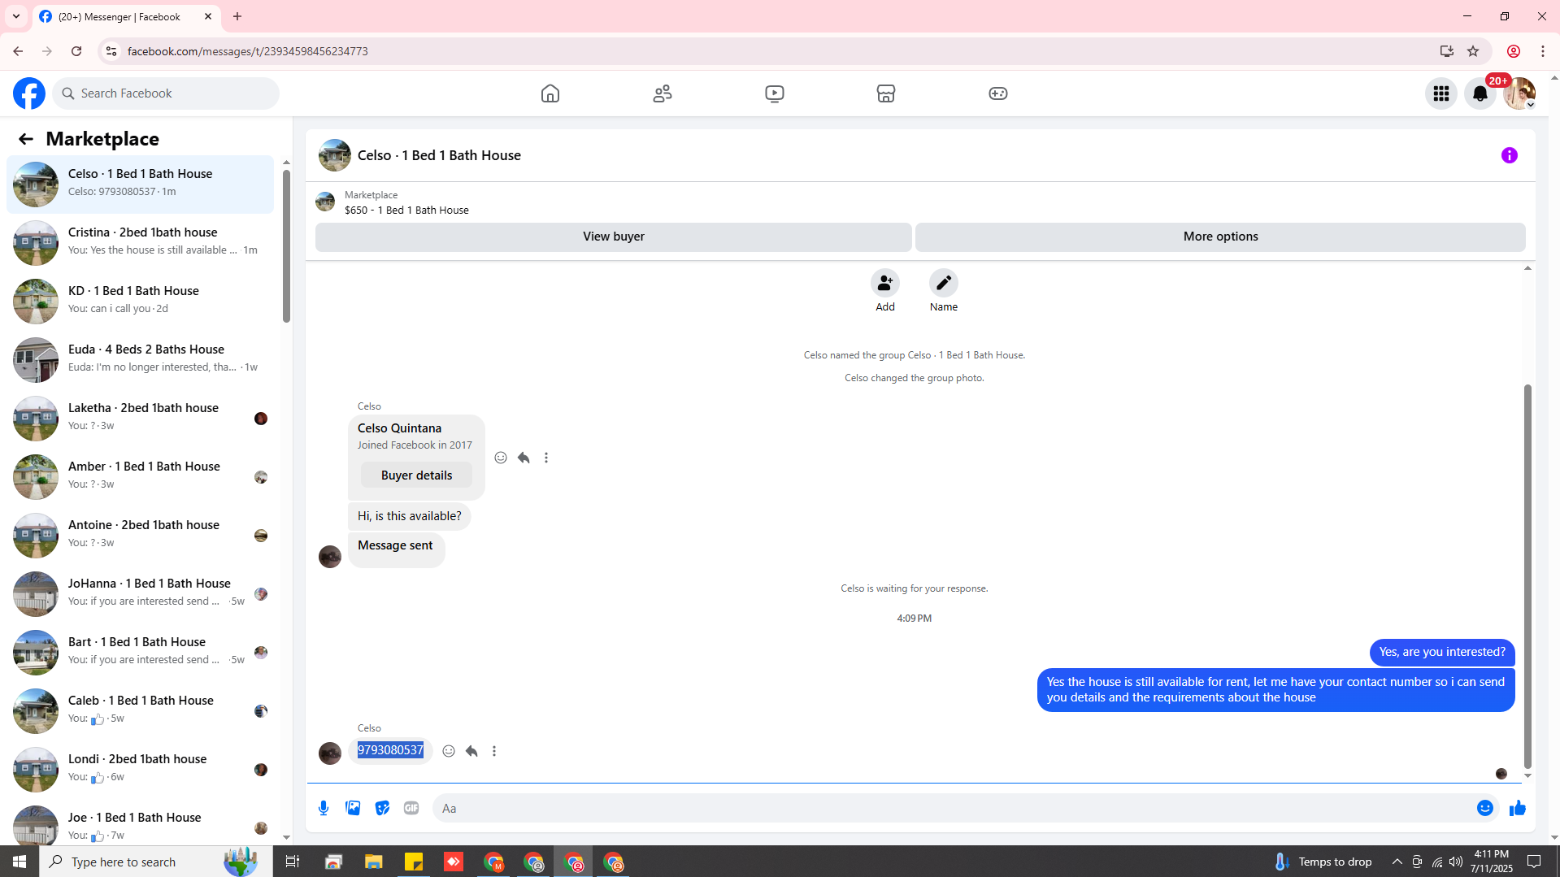1560x877 pixels.
Task: React to the phone number message
Action: (x=449, y=751)
